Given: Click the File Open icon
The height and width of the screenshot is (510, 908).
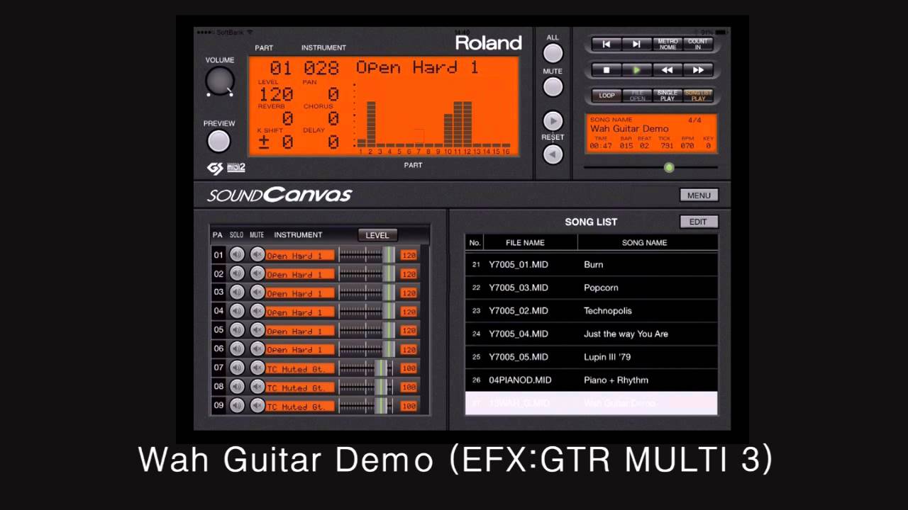Looking at the screenshot, I should tap(637, 95).
